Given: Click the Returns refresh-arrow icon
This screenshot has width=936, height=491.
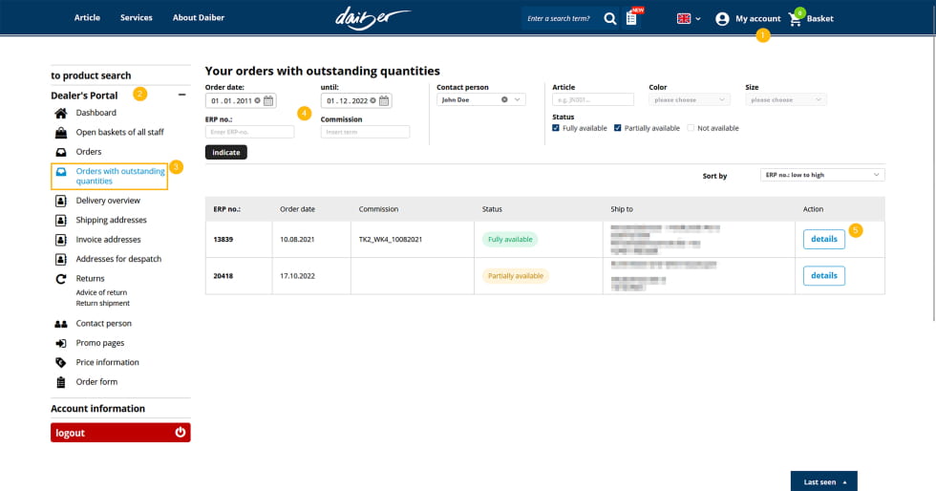Looking at the screenshot, I should click(x=61, y=278).
